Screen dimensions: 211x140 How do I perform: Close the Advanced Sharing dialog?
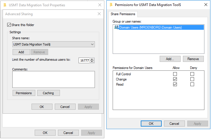tap(99, 14)
